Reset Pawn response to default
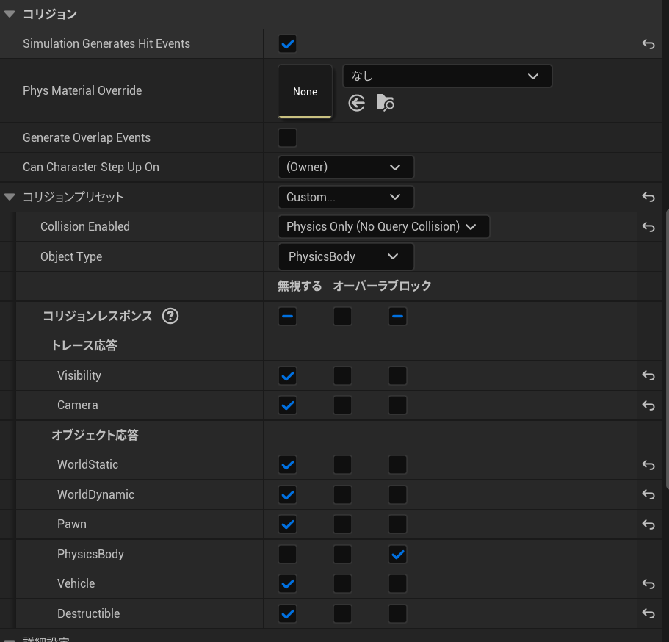The width and height of the screenshot is (669, 642). tap(648, 524)
